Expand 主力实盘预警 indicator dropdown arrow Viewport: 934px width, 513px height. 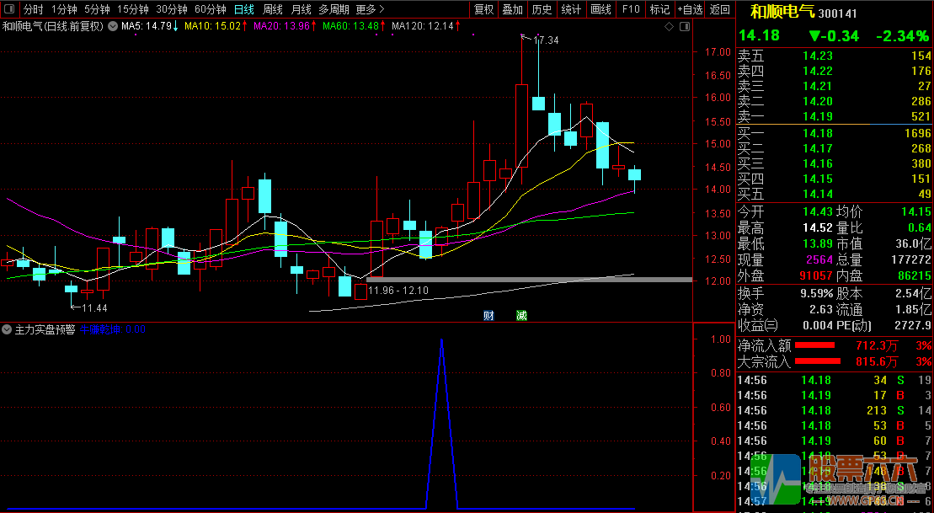(x=8, y=330)
